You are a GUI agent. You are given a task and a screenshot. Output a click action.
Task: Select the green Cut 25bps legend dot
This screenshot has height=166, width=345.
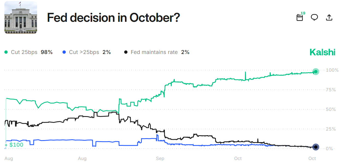coord(6,52)
